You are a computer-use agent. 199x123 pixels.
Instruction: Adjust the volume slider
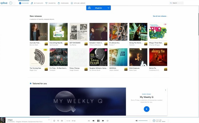tap(143, 121)
